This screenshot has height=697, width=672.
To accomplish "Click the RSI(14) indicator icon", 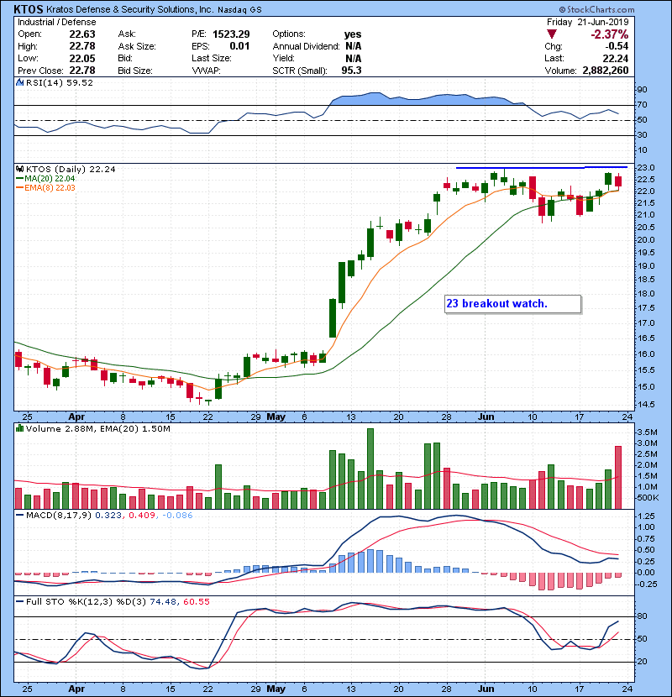I will click(x=19, y=82).
